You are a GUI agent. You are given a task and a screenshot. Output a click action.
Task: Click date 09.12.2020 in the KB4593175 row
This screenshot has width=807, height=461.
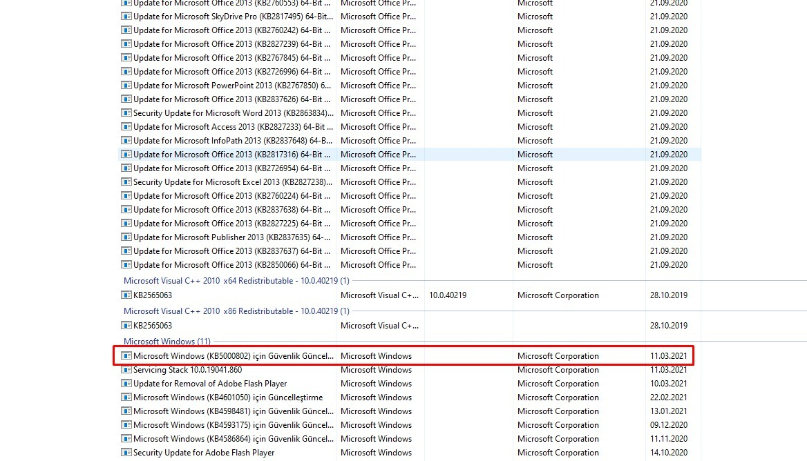669,425
